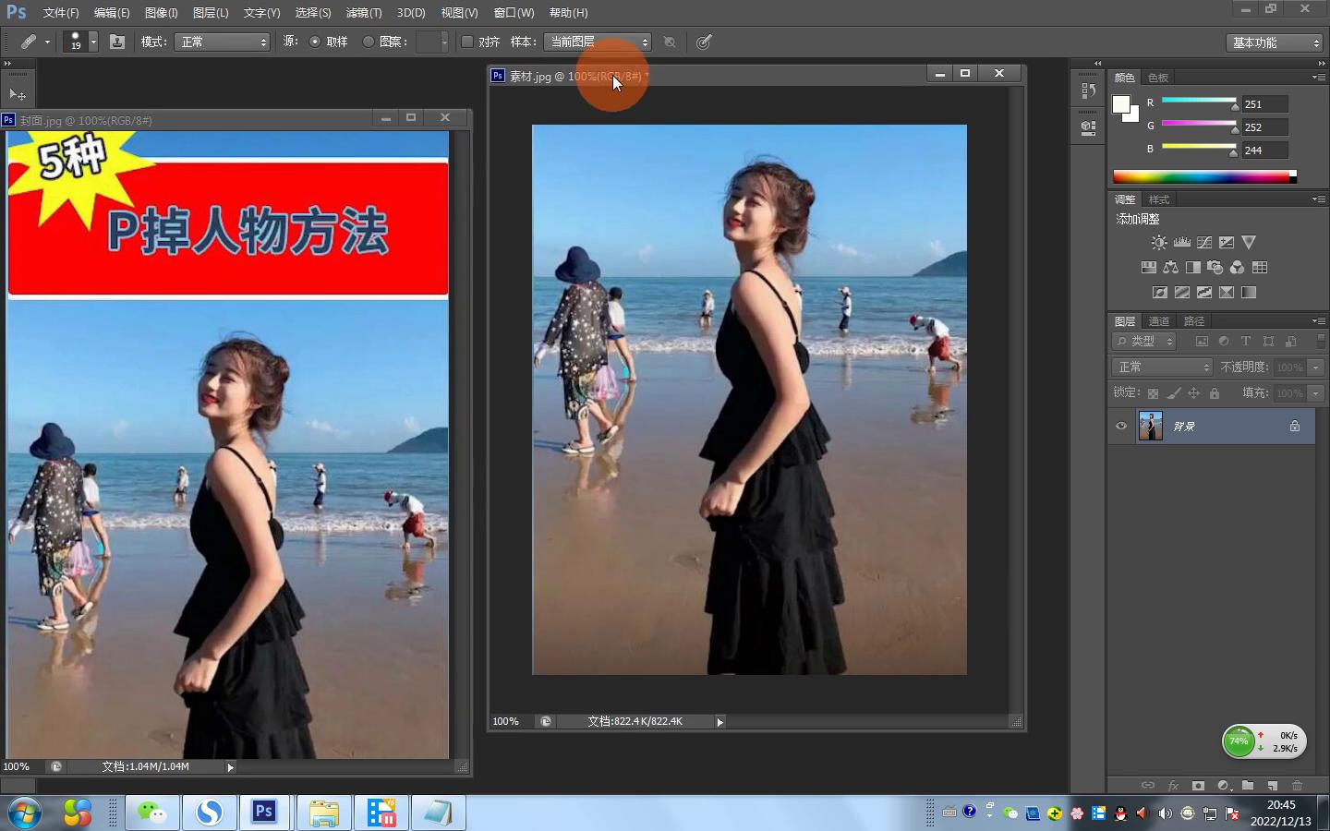Switch to the 色板 swatches tab

pyautogui.click(x=1158, y=78)
